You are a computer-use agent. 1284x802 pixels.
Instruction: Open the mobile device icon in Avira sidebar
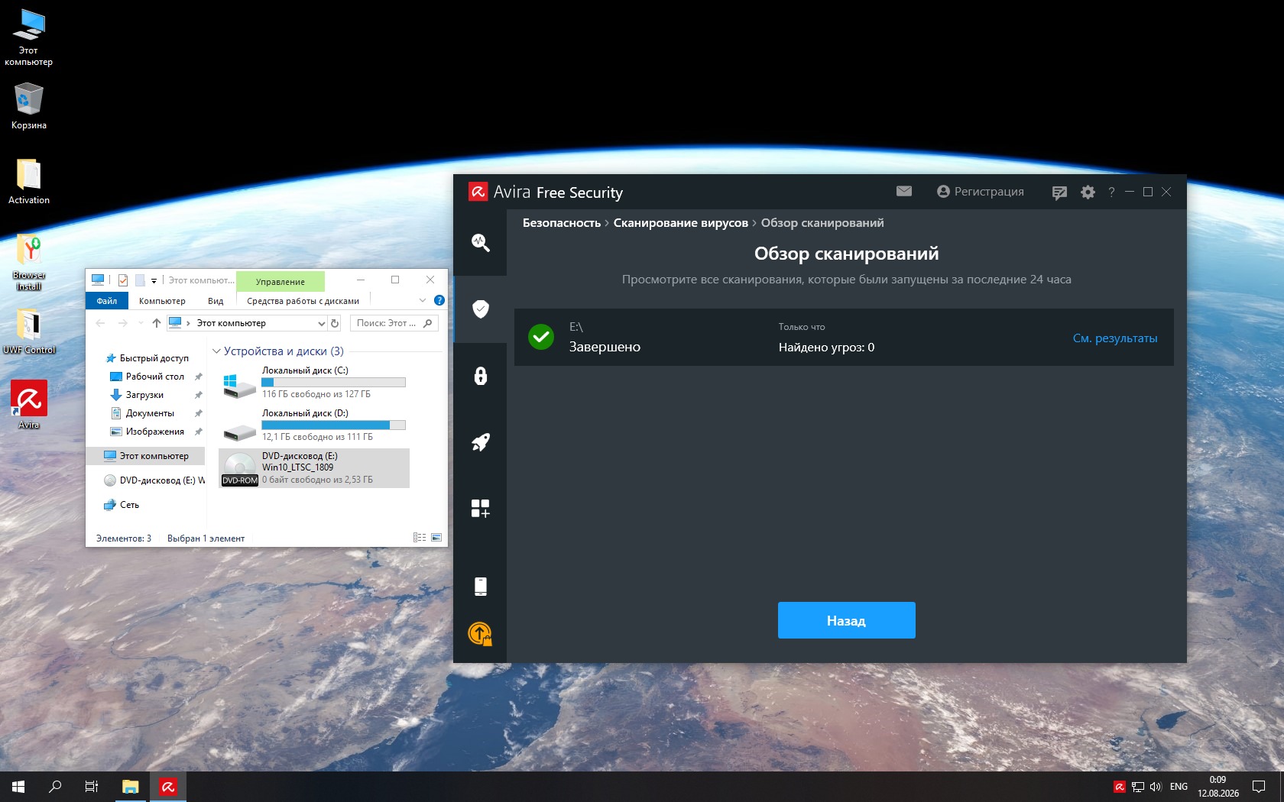(x=480, y=586)
